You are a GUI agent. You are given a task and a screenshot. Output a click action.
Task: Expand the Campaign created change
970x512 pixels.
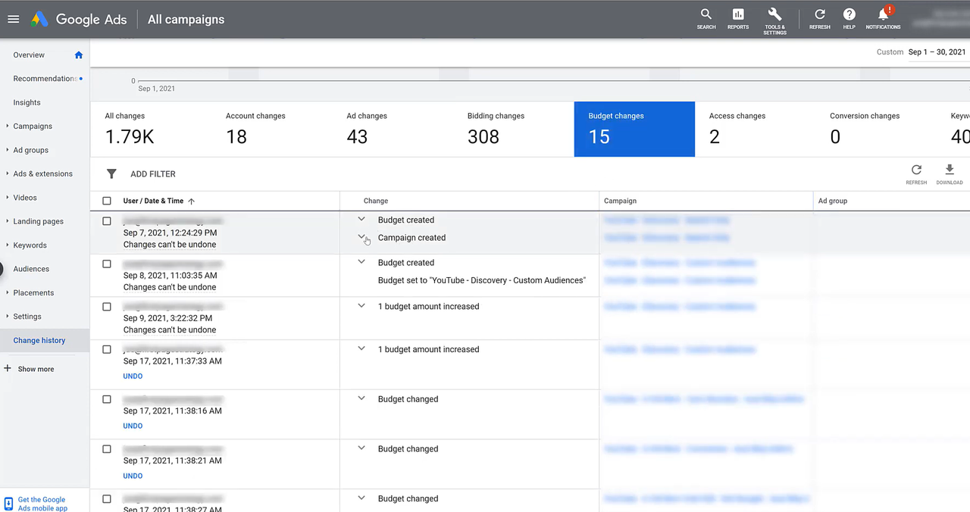click(x=361, y=237)
